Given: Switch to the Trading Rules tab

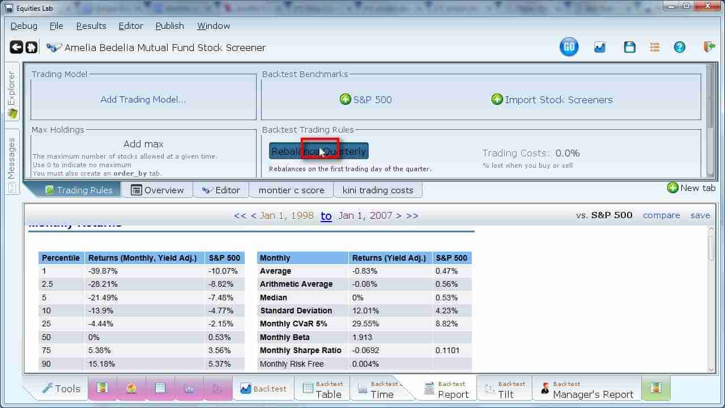Looking at the screenshot, I should tap(79, 190).
